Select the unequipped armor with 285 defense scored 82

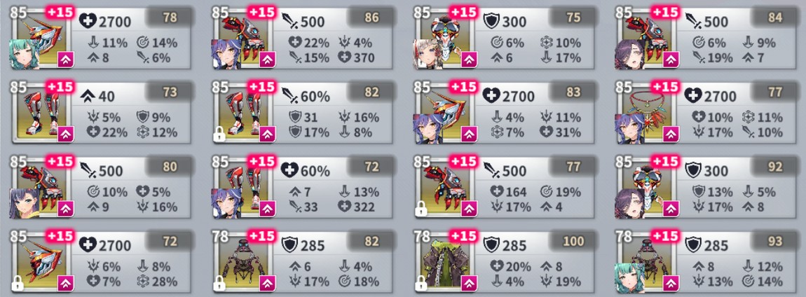coord(302,261)
